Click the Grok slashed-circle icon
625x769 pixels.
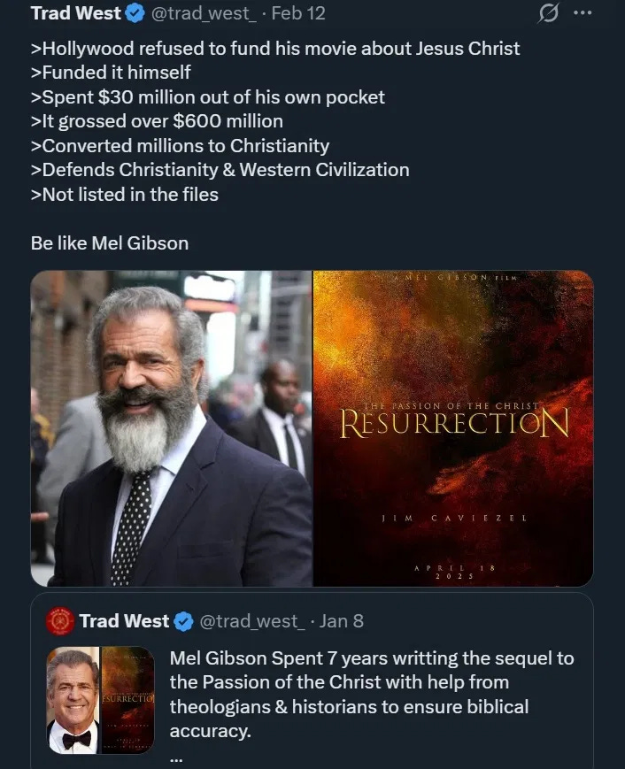coord(548,13)
